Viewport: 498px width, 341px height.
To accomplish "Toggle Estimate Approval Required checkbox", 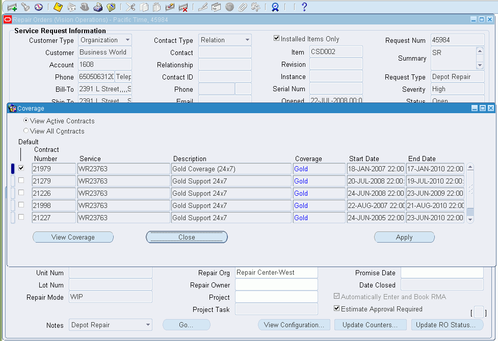I will tap(336, 308).
